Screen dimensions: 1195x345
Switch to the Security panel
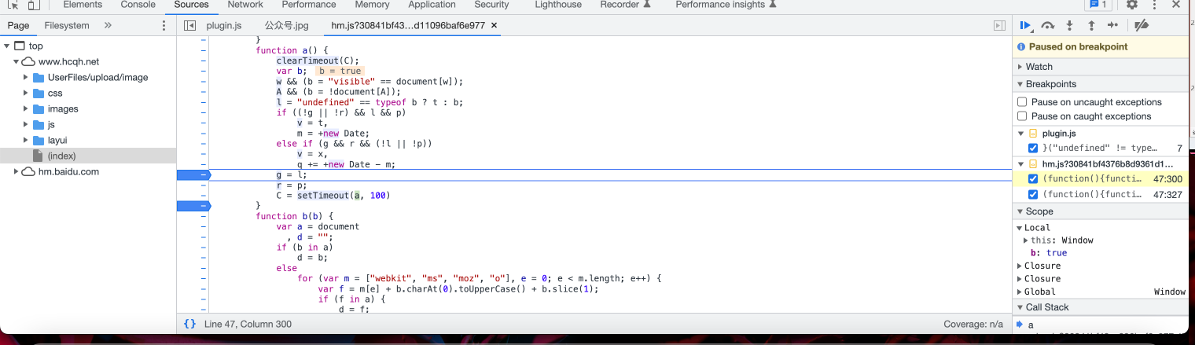click(x=492, y=5)
